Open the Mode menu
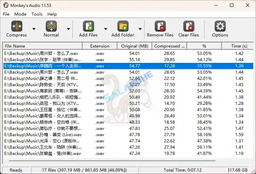Image resolution: width=256 pixels, height=174 pixels. pos(20,14)
